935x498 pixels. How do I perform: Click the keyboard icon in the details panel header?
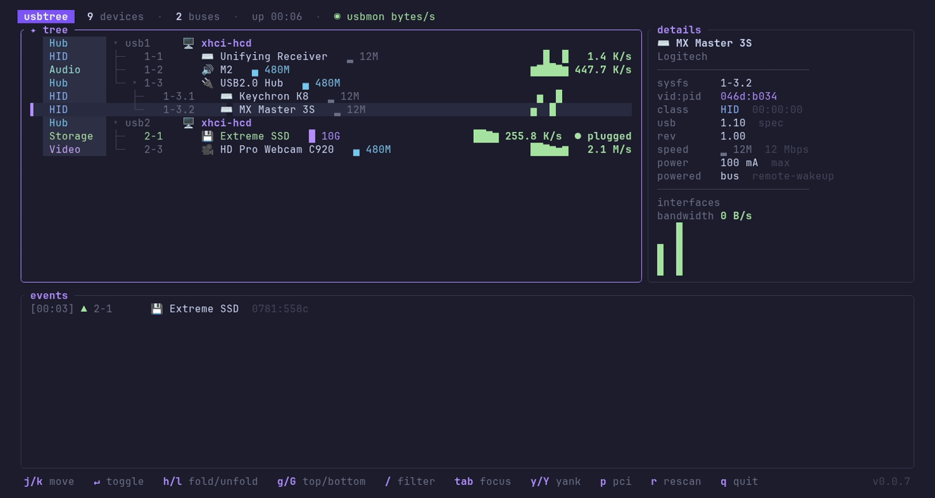tap(663, 43)
